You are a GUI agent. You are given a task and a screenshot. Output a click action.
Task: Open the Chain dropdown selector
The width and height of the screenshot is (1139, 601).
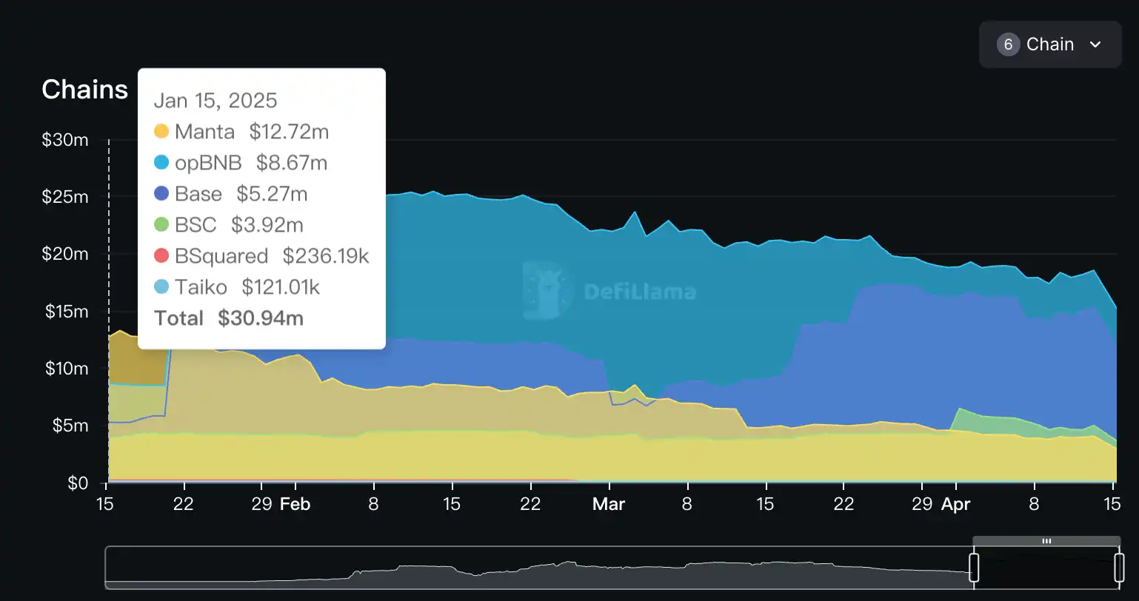1049,44
